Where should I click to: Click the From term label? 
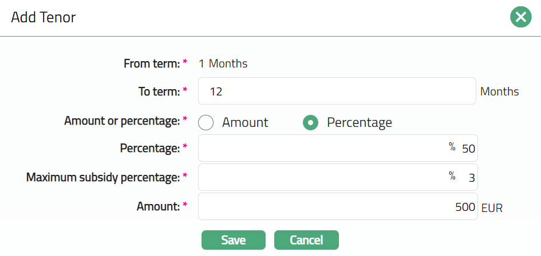[152, 63]
